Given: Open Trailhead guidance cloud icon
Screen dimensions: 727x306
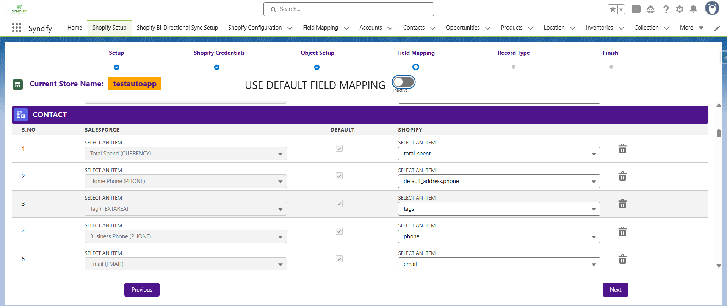Looking at the screenshot, I should (x=650, y=9).
